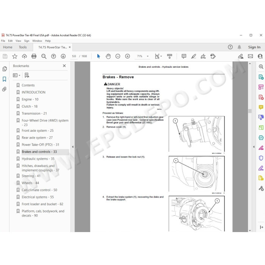265x265 pixels.
Task: Add a comment note icon
Action: [184, 56]
